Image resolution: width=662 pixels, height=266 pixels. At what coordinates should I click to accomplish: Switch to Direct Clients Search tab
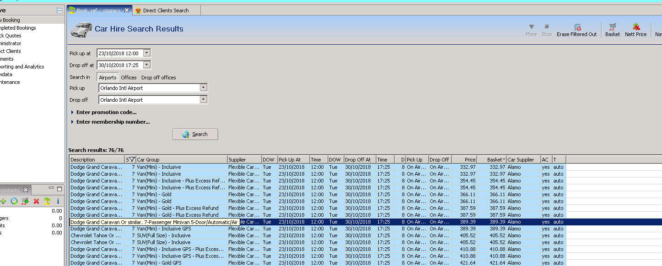(x=166, y=10)
